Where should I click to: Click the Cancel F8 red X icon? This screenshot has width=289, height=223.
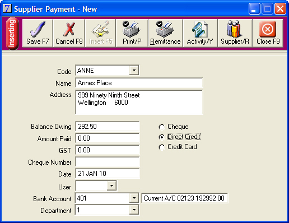click(69, 29)
